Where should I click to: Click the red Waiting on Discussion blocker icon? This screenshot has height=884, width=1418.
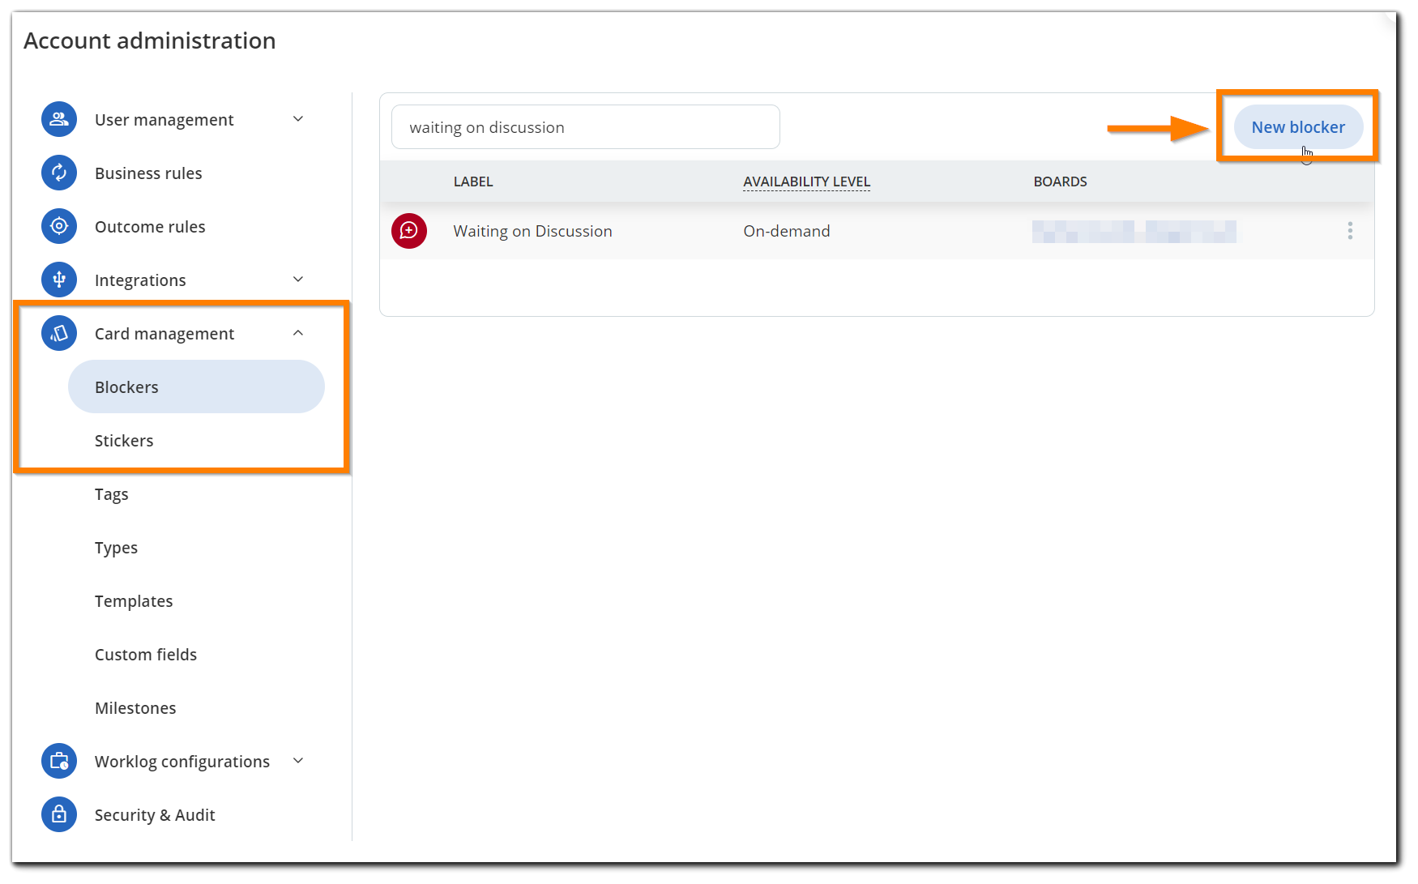409,231
